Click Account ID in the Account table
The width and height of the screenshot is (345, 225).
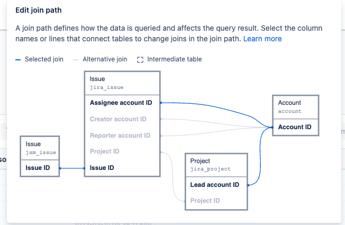pyautogui.click(x=295, y=127)
